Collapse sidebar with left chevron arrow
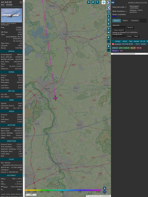 109,7
